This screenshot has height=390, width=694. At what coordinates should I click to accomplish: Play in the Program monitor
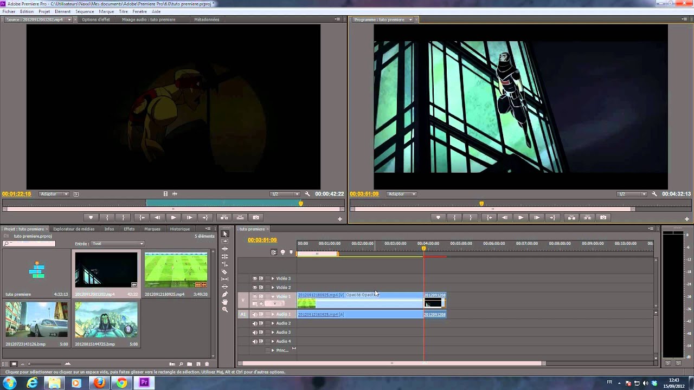click(x=520, y=217)
